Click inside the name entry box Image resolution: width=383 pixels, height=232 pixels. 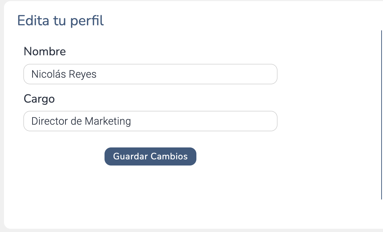[150, 74]
